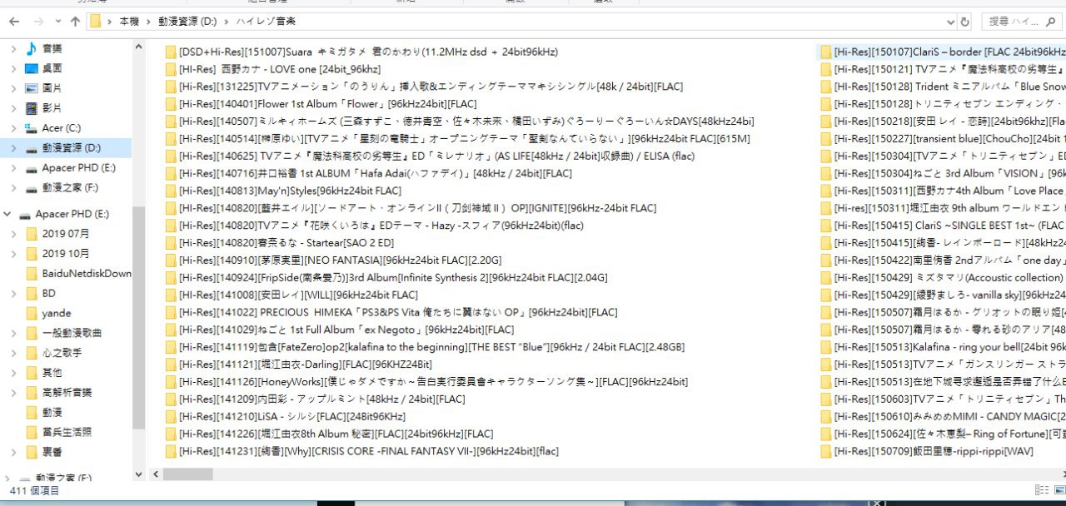Viewport: 1066px width, 506px height.
Task: Go up one folder level
Action: point(76,22)
